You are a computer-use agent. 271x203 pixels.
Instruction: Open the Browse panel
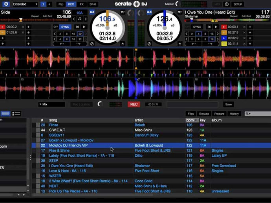click(204, 114)
